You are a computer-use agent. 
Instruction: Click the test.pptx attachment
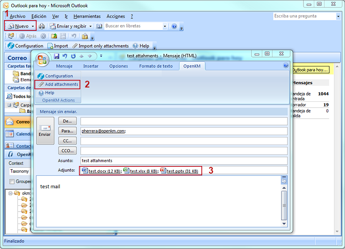179,171
